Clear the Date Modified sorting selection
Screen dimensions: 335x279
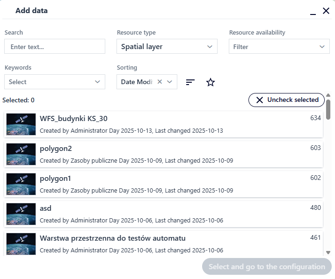[160, 82]
